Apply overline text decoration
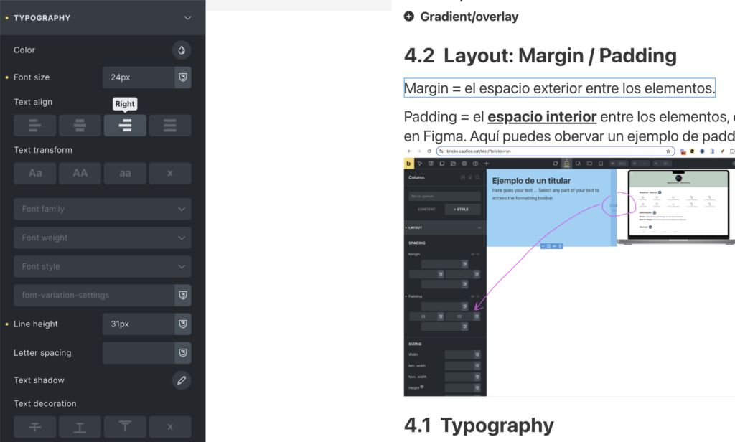Image resolution: width=735 pixels, height=442 pixels. point(125,427)
